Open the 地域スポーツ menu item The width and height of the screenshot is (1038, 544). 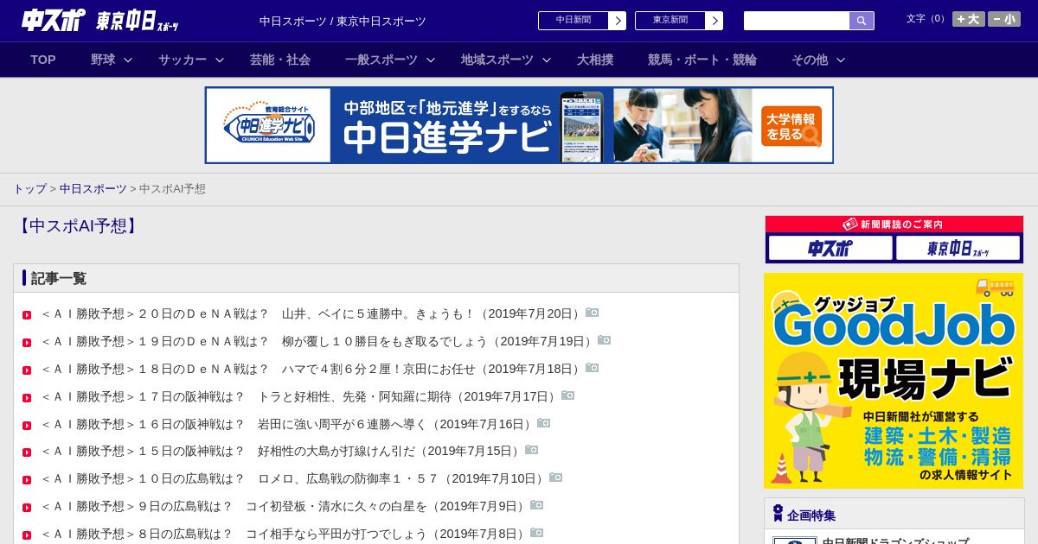pyautogui.click(x=497, y=60)
